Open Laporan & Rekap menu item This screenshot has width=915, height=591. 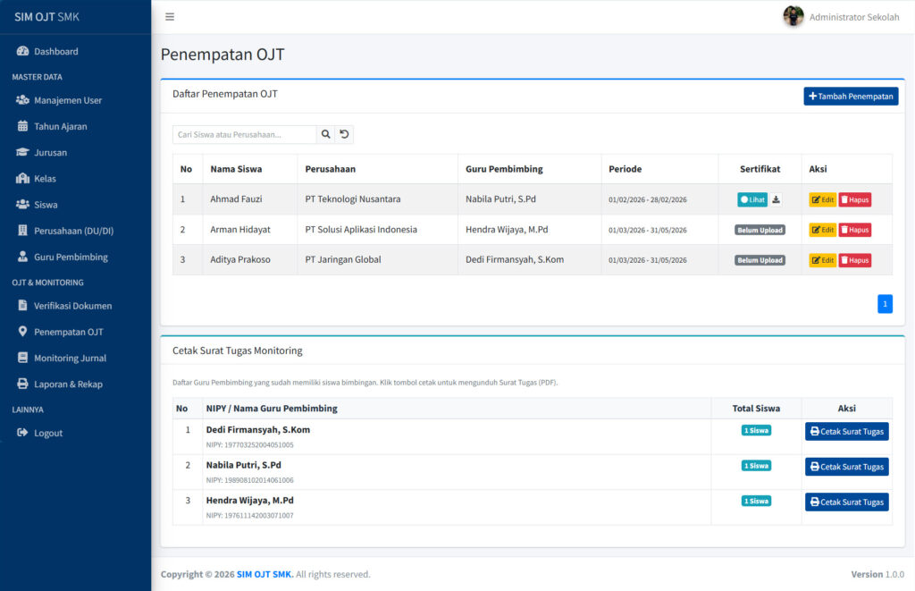tap(68, 384)
